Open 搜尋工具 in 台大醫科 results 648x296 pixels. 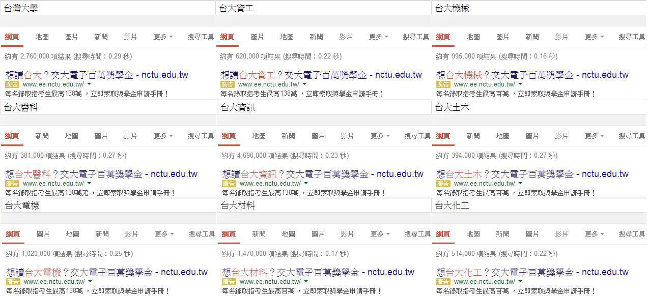point(201,136)
